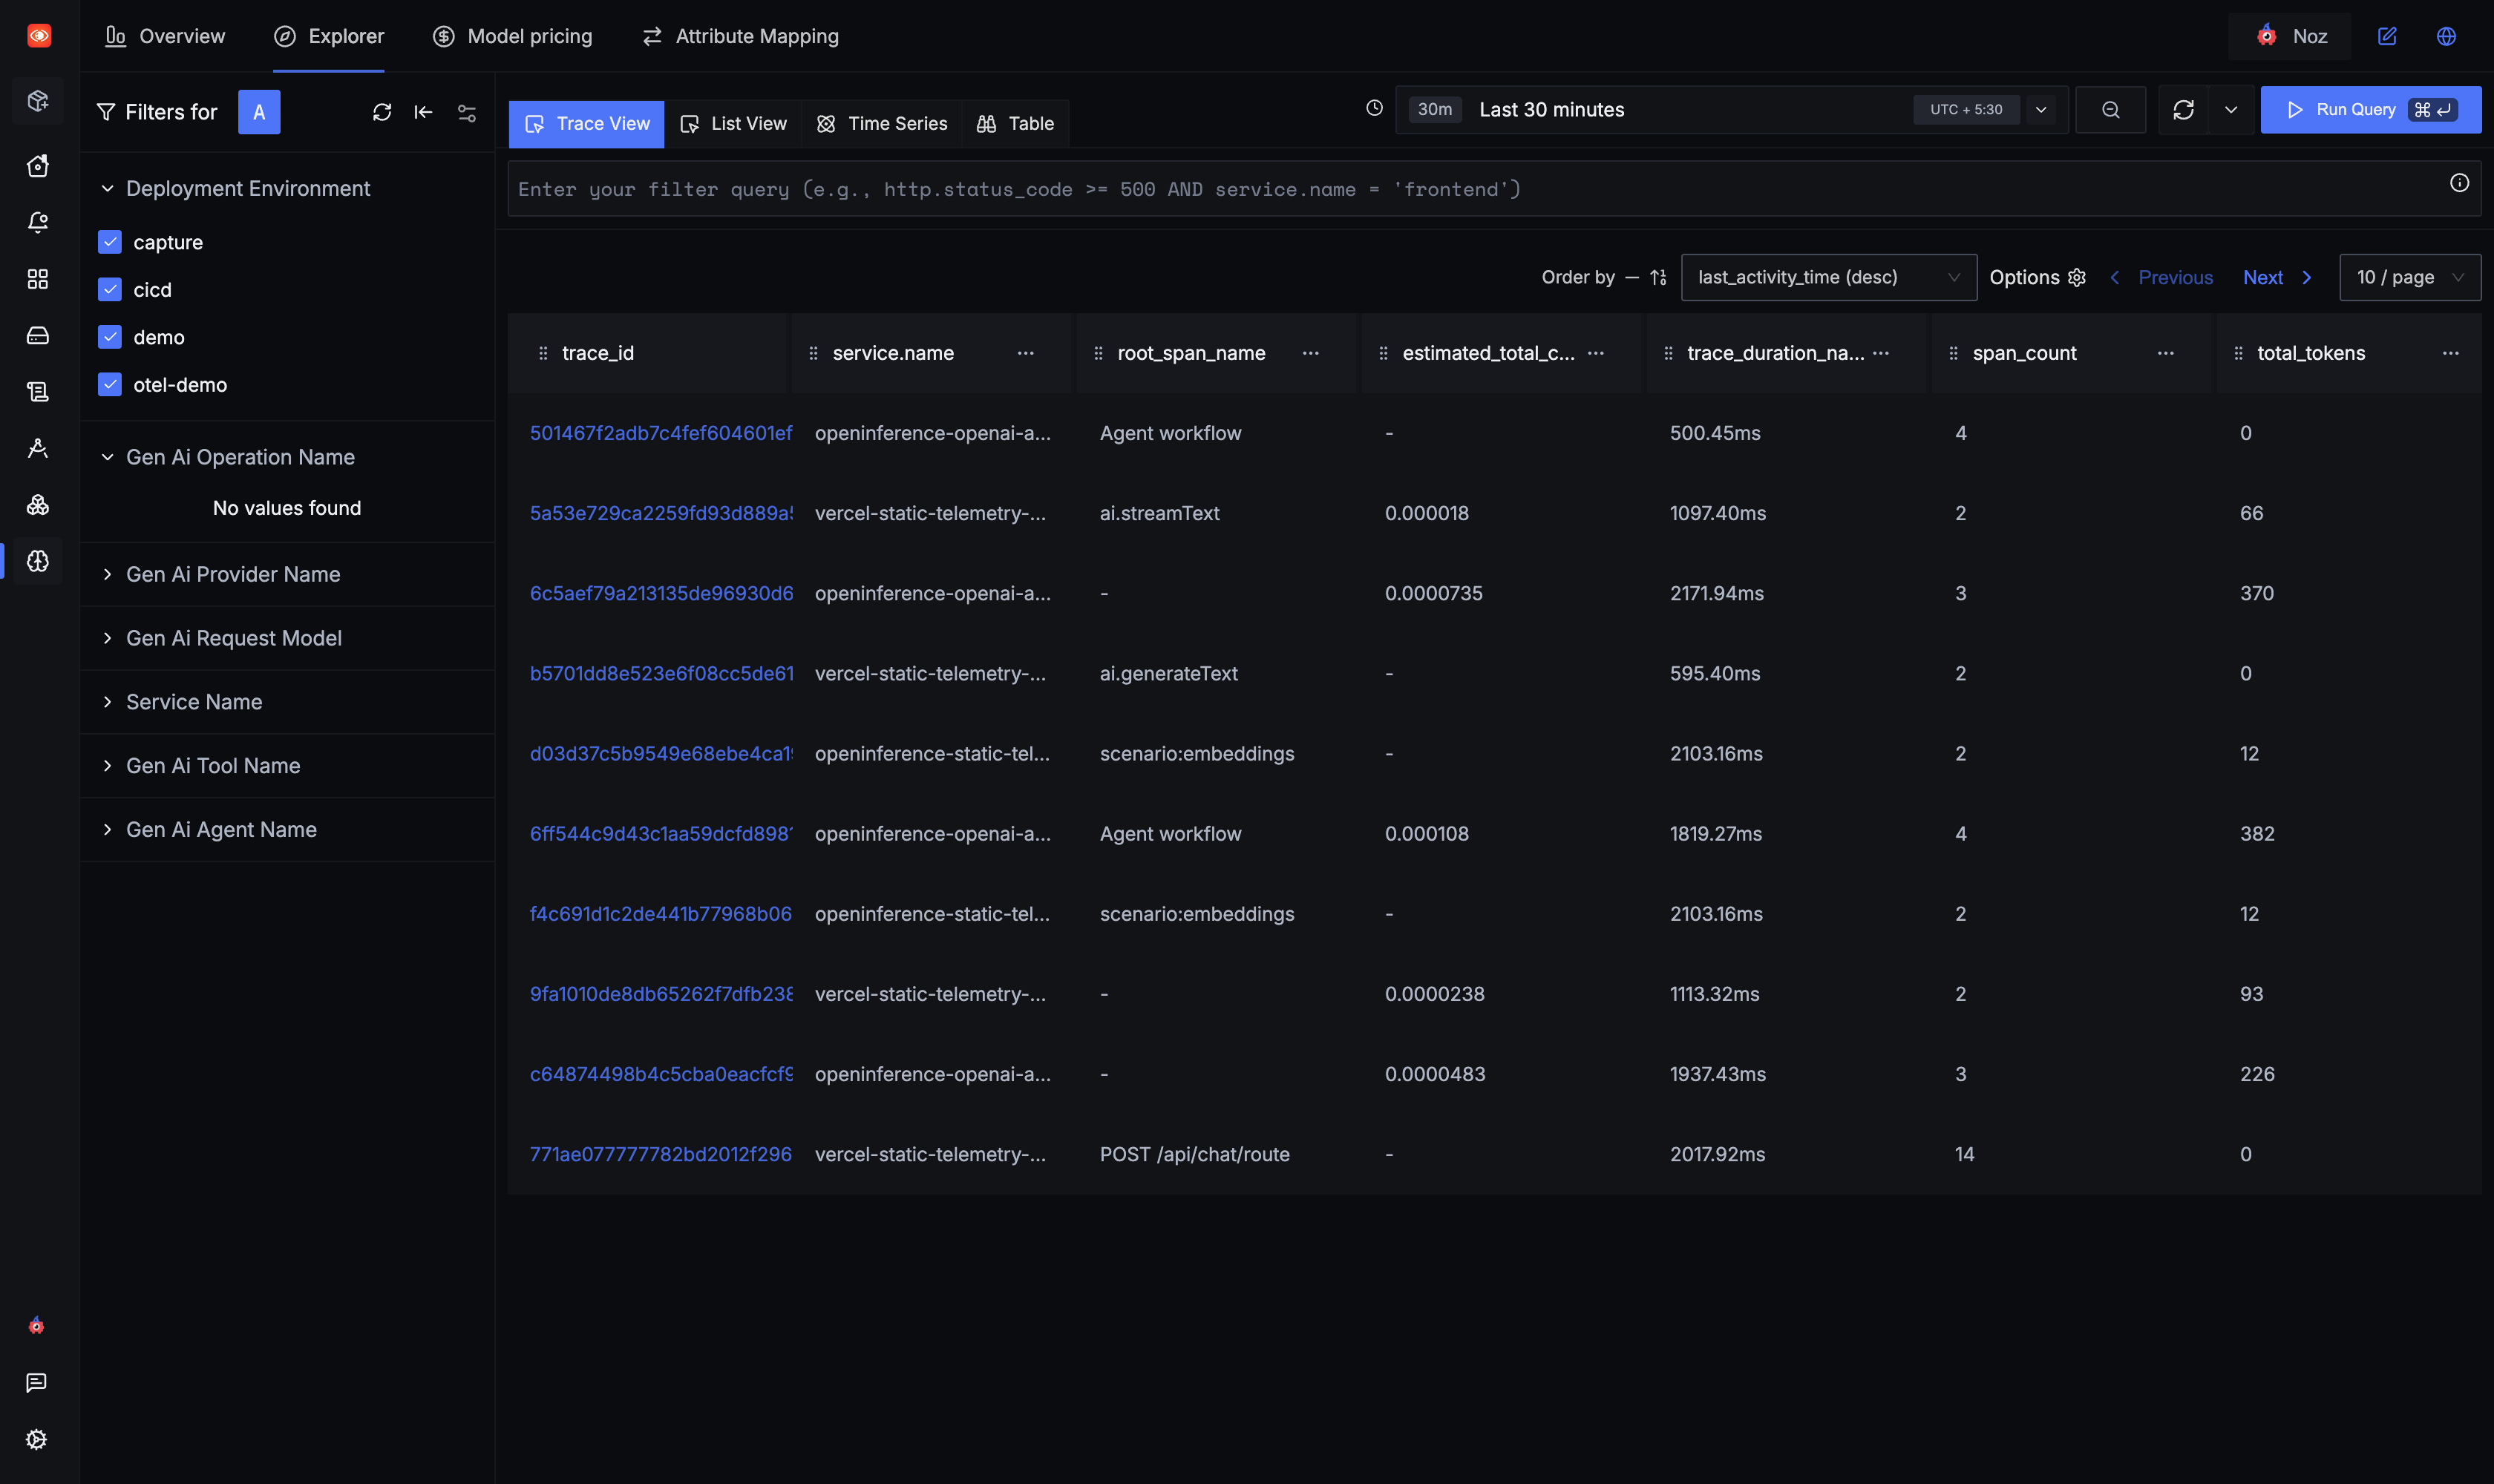The image size is (2494, 1484).
Task: Uncheck the demo environment checkbox
Action: coord(110,337)
